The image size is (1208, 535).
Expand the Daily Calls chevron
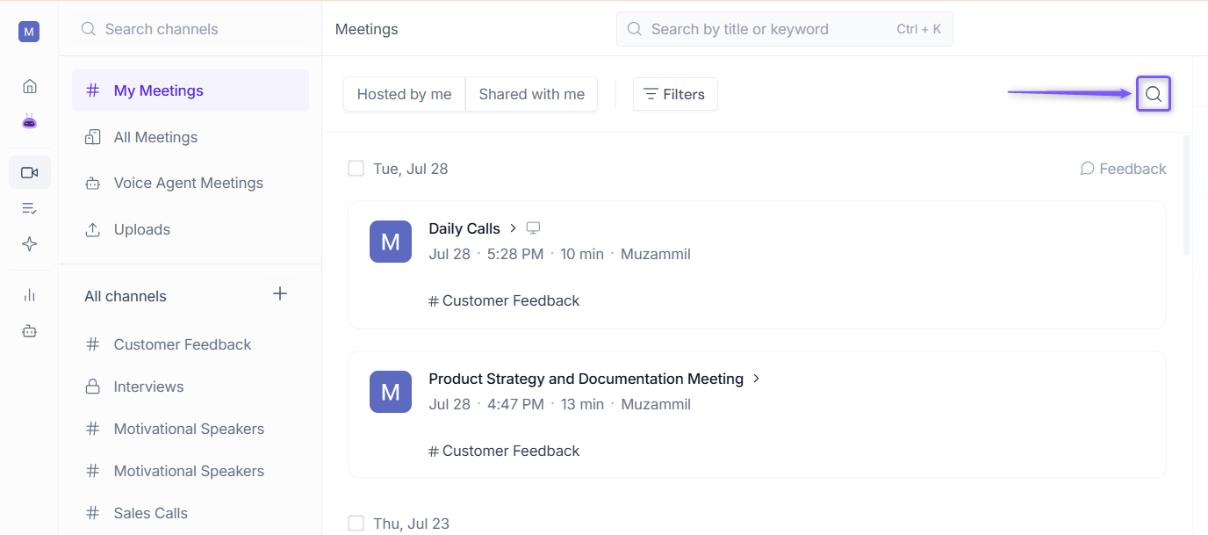(x=514, y=228)
